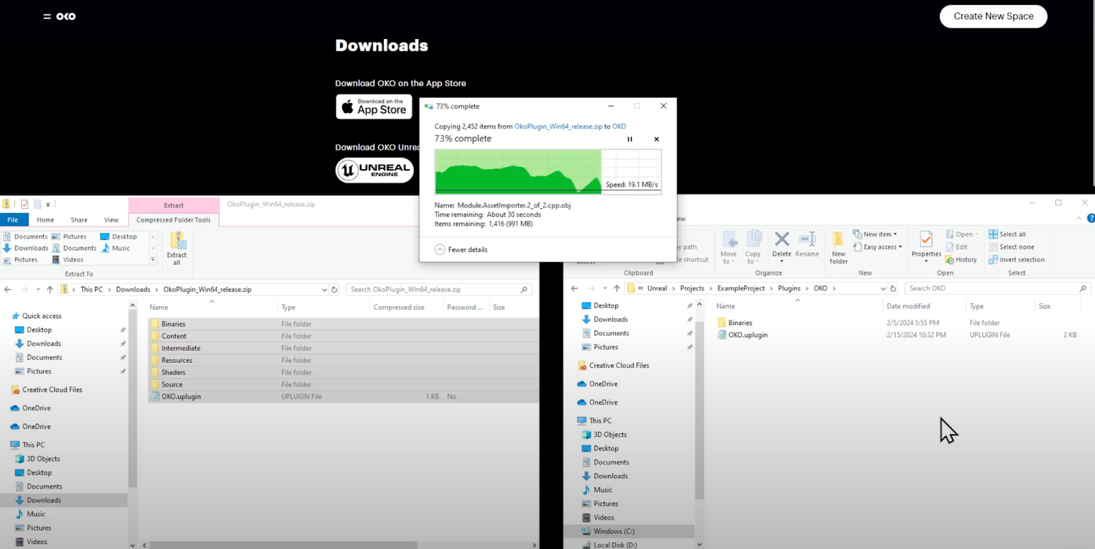Click the Create New Space button
1095x549 pixels.
[993, 16]
